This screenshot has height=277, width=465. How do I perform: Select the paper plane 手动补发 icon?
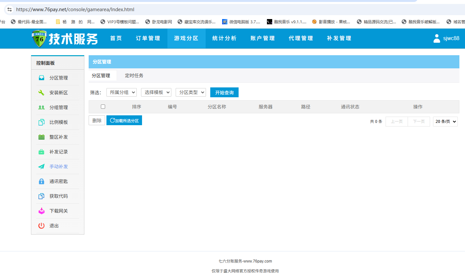[42, 167]
